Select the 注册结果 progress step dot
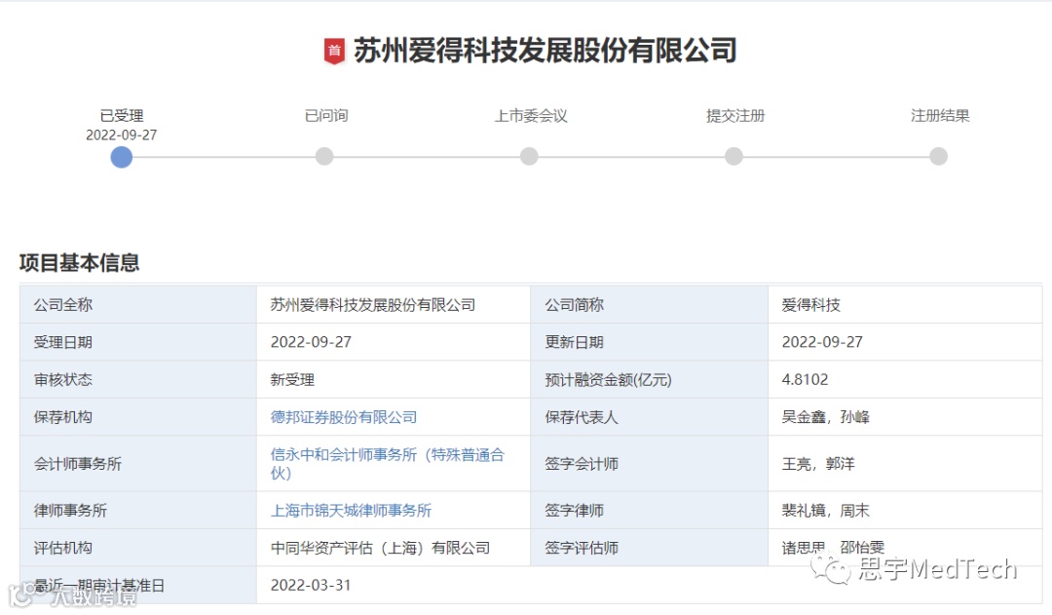The image size is (1052, 615). (x=939, y=157)
